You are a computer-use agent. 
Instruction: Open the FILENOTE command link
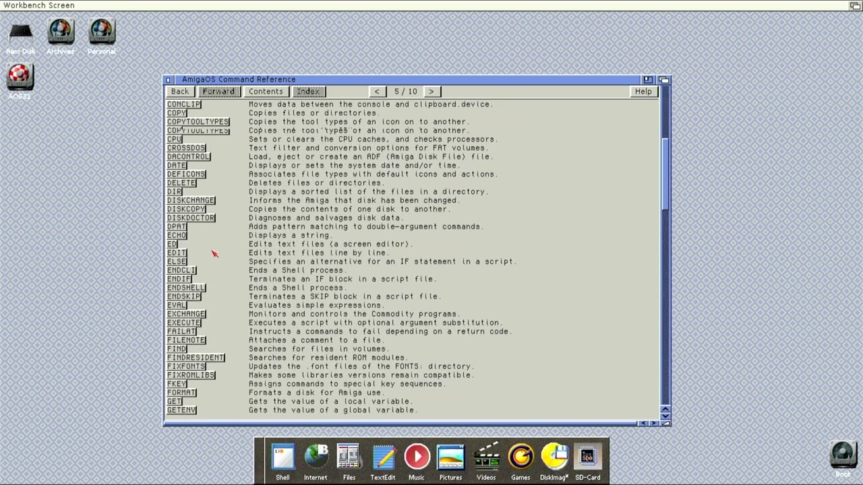[186, 341]
